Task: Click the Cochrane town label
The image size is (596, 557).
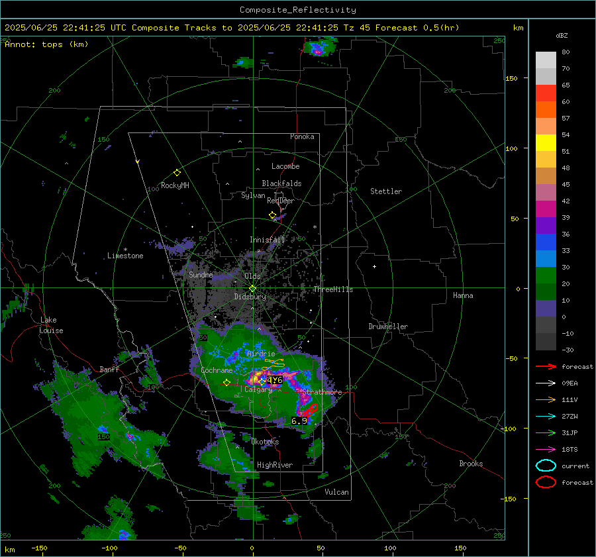Action: click(217, 370)
